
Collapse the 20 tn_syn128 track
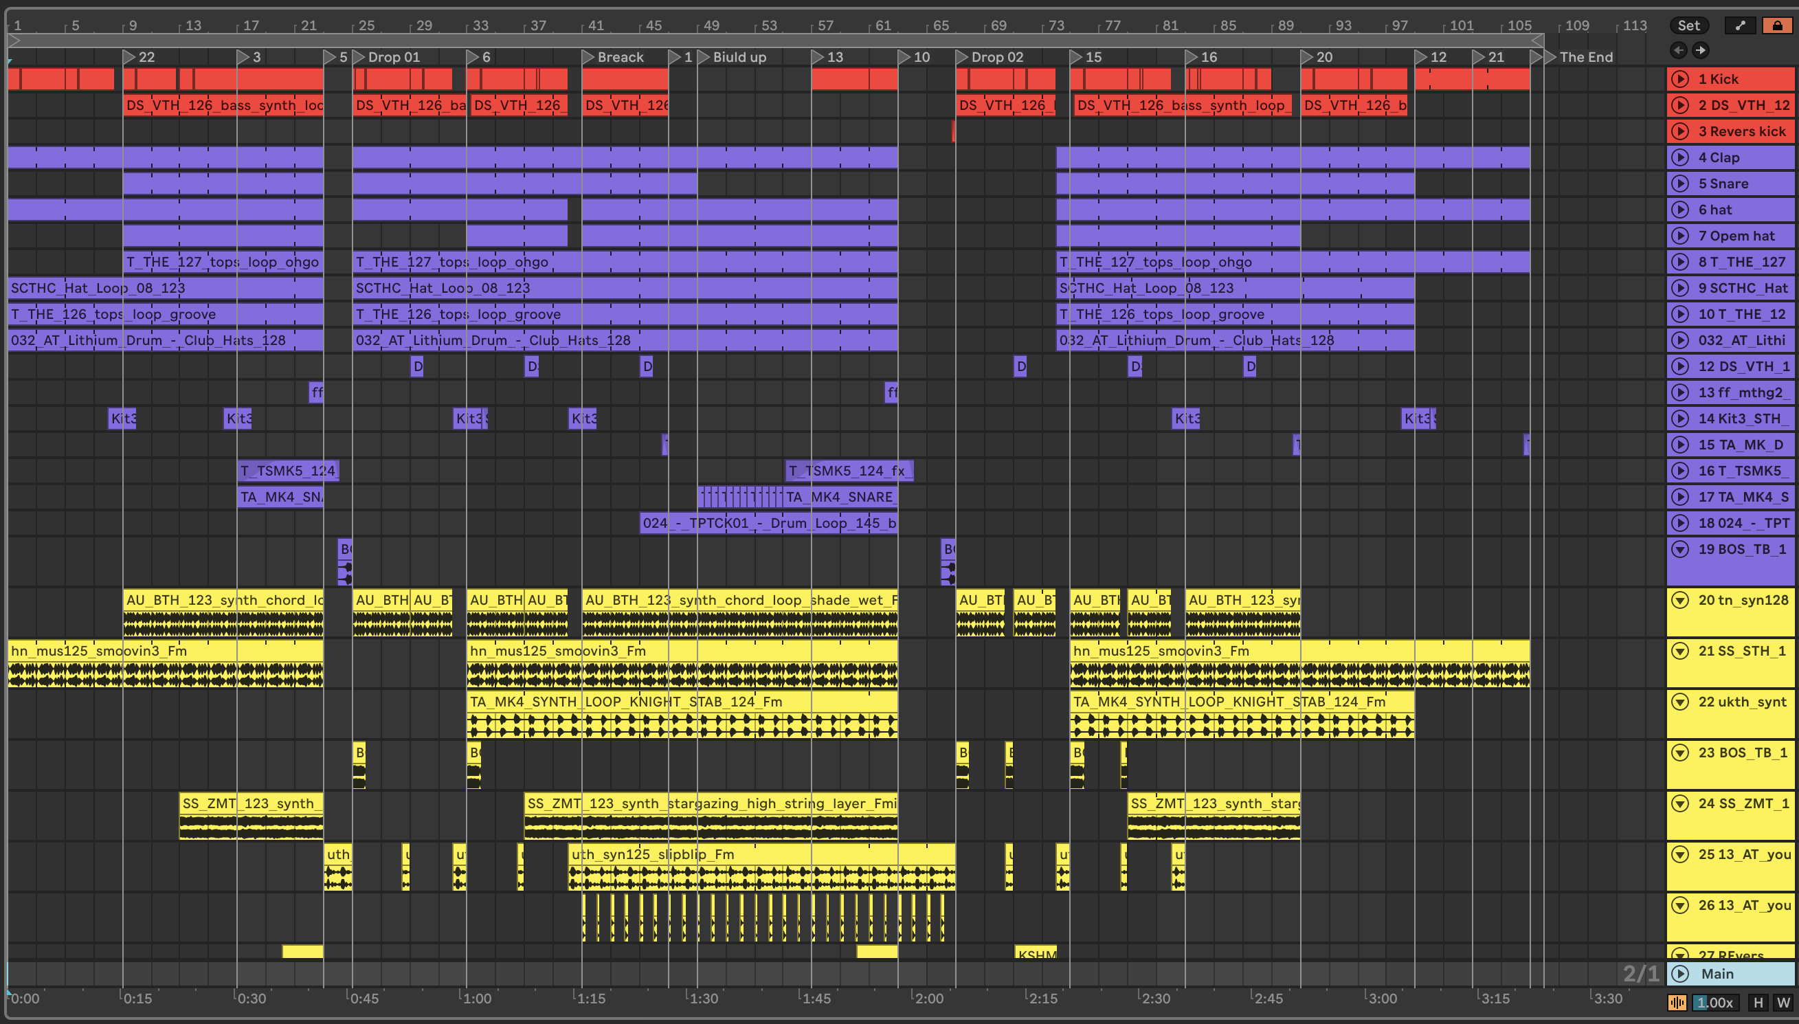[x=1680, y=600]
